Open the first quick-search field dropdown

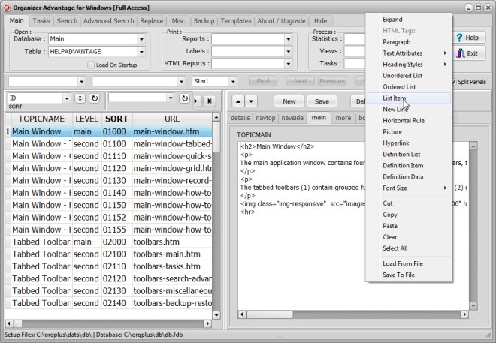(x=81, y=82)
